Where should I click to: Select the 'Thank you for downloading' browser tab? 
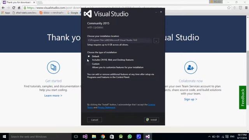(18, 2)
